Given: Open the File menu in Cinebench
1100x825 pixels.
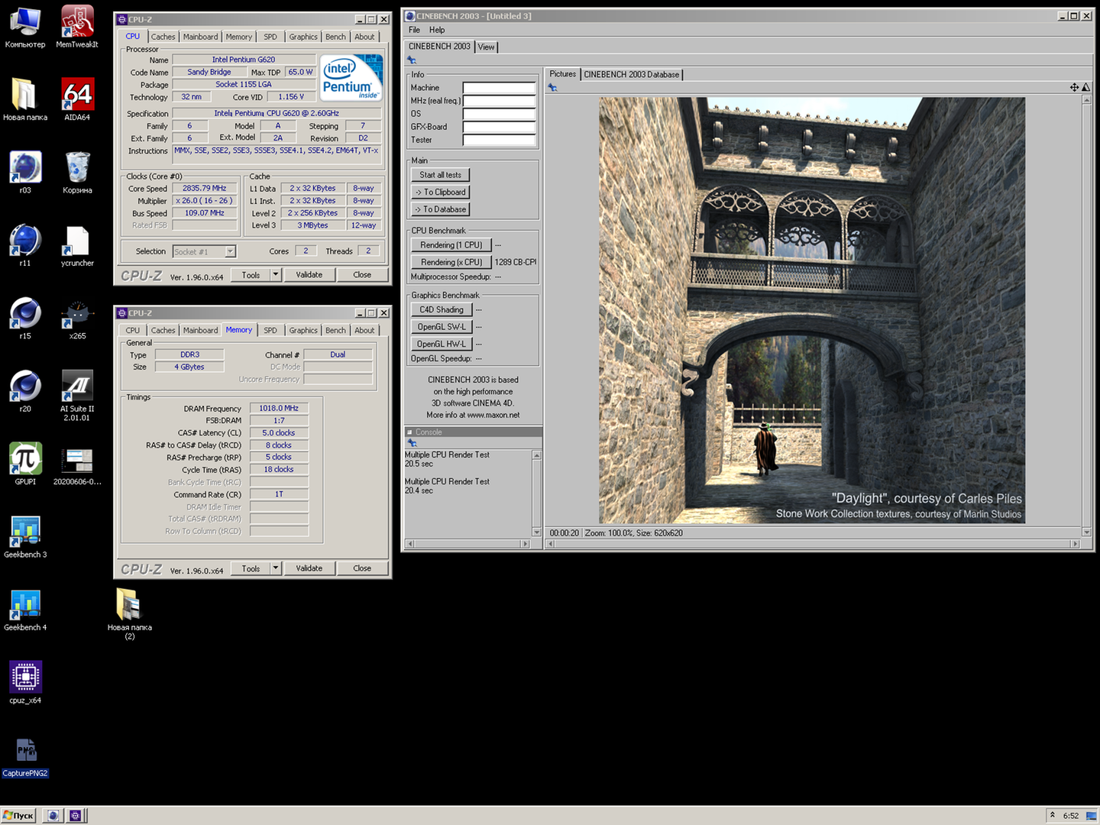Looking at the screenshot, I should point(414,30).
